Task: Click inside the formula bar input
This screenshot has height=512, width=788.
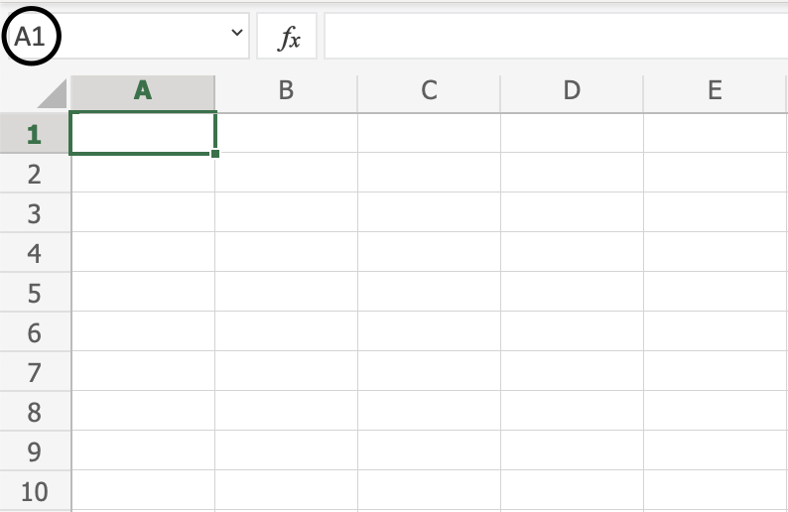Action: click(x=556, y=38)
